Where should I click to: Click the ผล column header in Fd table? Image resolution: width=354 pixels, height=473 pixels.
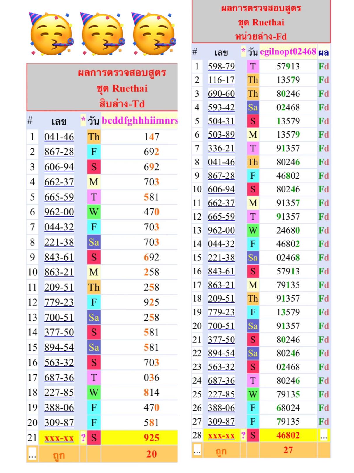click(324, 53)
